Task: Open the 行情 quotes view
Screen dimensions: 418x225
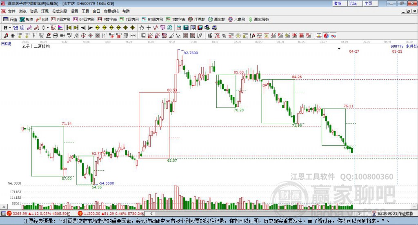Action: pos(10,20)
